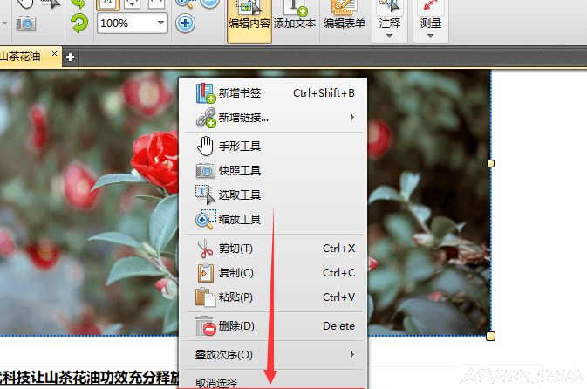Click the image's right-middle resize handle
The height and width of the screenshot is (389, 587).
(x=490, y=164)
